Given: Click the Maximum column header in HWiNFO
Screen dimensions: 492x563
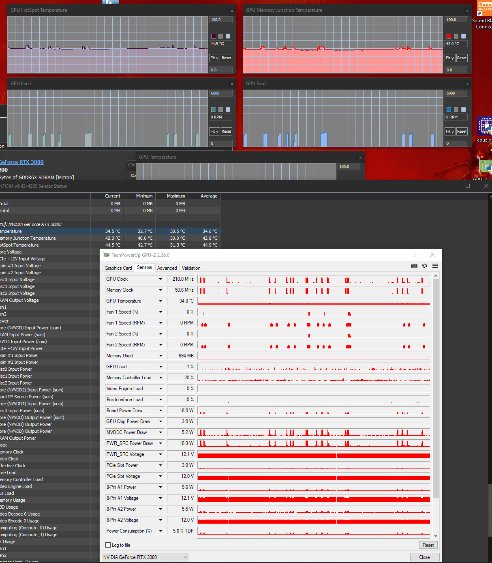Looking at the screenshot, I should tap(172, 196).
